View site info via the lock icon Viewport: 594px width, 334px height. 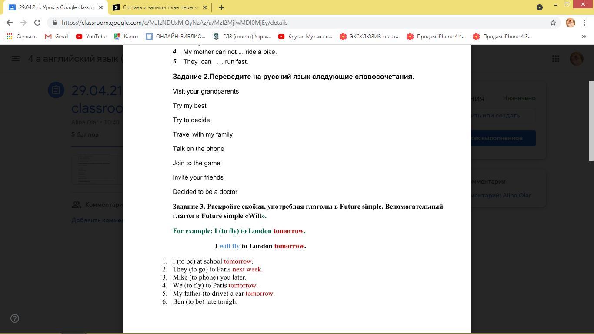[54, 23]
